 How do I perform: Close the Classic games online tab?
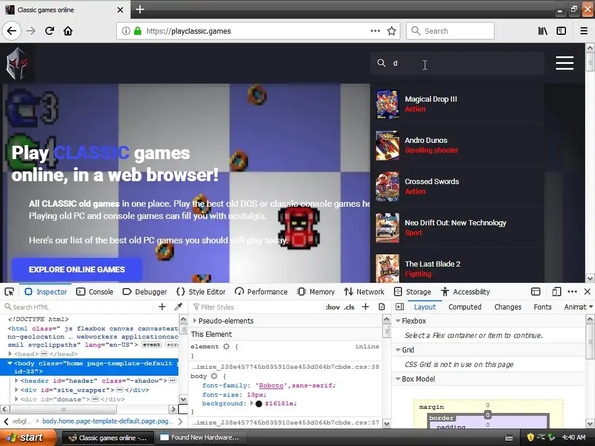[x=120, y=9]
